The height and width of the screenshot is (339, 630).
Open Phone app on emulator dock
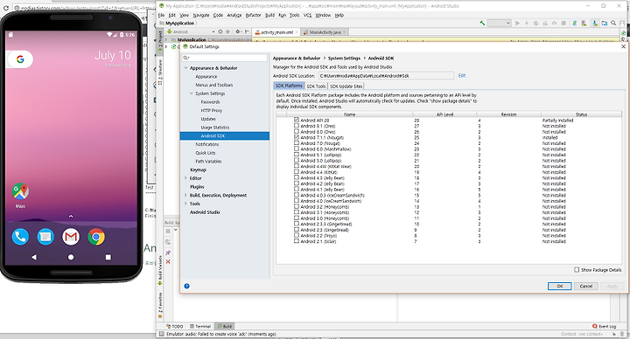pyautogui.click(x=20, y=237)
